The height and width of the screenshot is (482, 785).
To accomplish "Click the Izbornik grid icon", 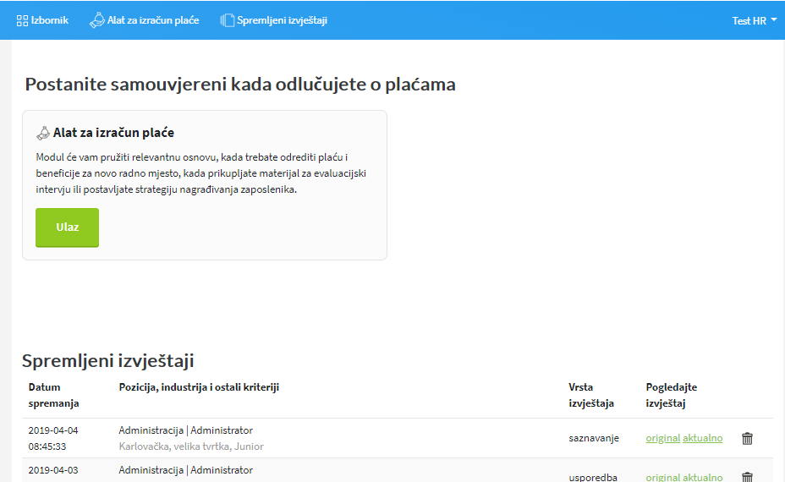I will (22, 20).
